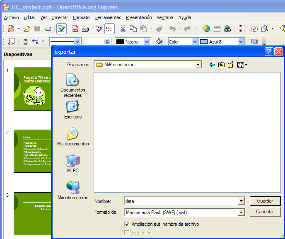
Task: Open the Presentación menu
Action: [x=139, y=17]
